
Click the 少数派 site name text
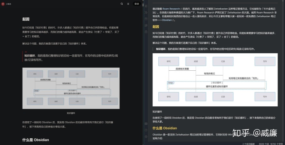click(x=9, y=4)
